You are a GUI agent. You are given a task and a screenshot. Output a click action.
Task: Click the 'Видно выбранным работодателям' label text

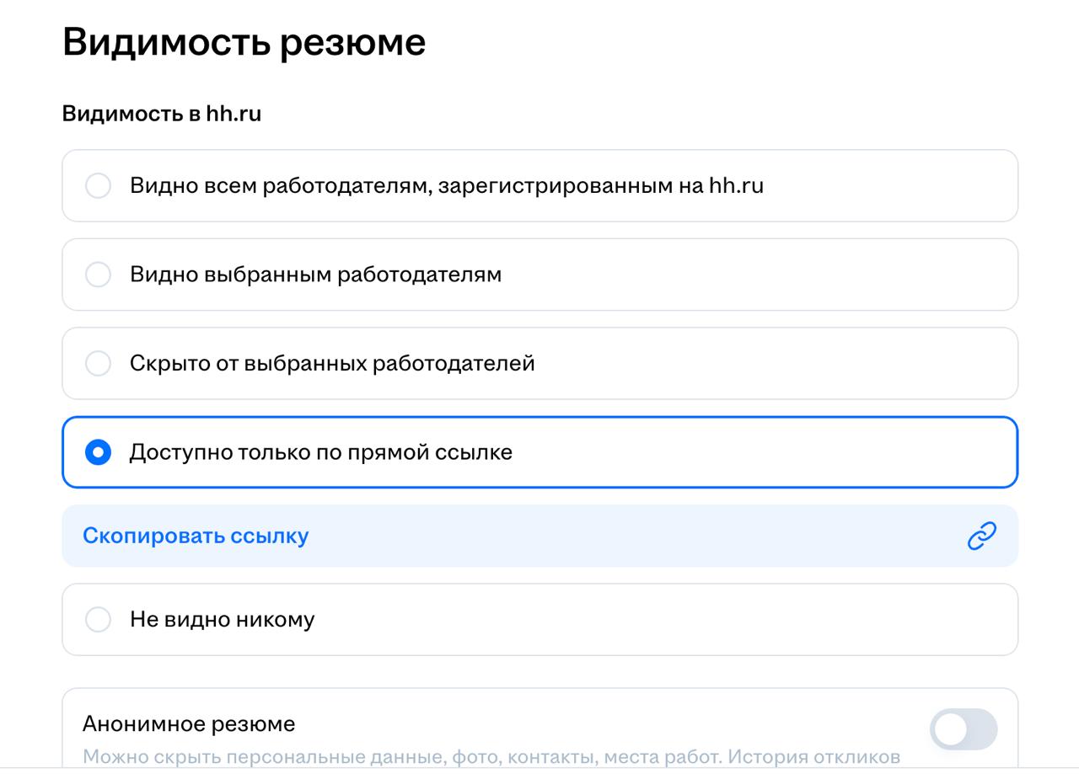[x=315, y=275]
